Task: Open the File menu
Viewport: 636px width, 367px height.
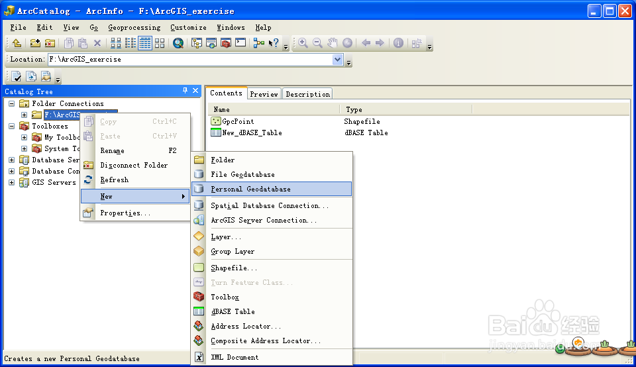Action: pyautogui.click(x=19, y=28)
